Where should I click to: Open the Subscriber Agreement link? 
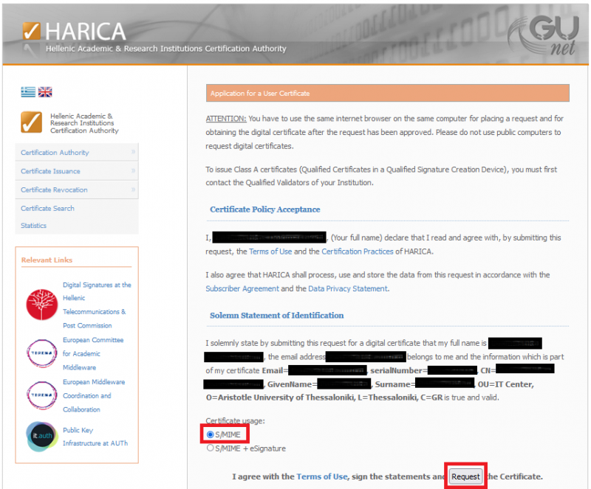pos(242,288)
